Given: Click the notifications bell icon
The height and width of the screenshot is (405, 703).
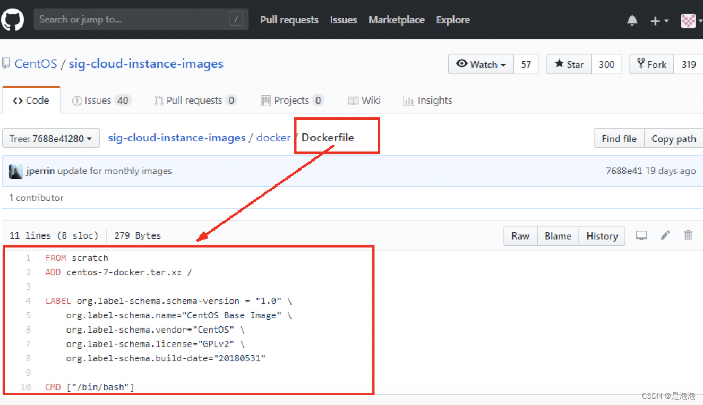Looking at the screenshot, I should pyautogui.click(x=632, y=21).
